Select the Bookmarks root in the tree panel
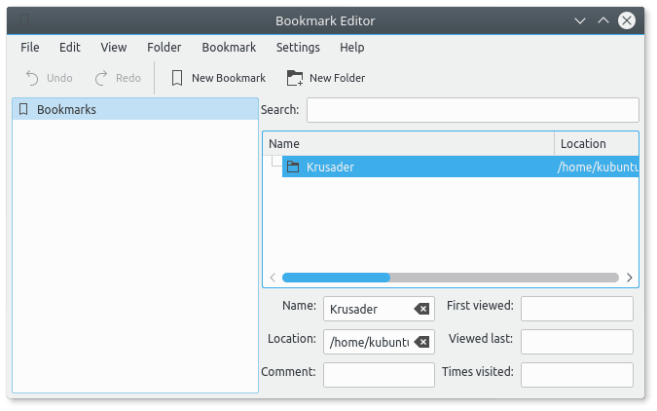 click(x=66, y=110)
